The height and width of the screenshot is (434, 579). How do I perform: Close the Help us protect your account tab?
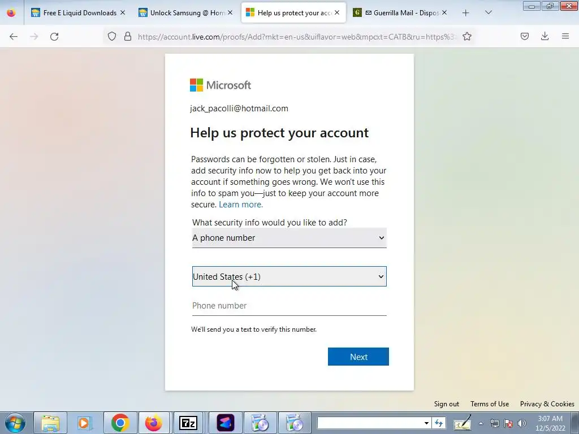click(337, 12)
